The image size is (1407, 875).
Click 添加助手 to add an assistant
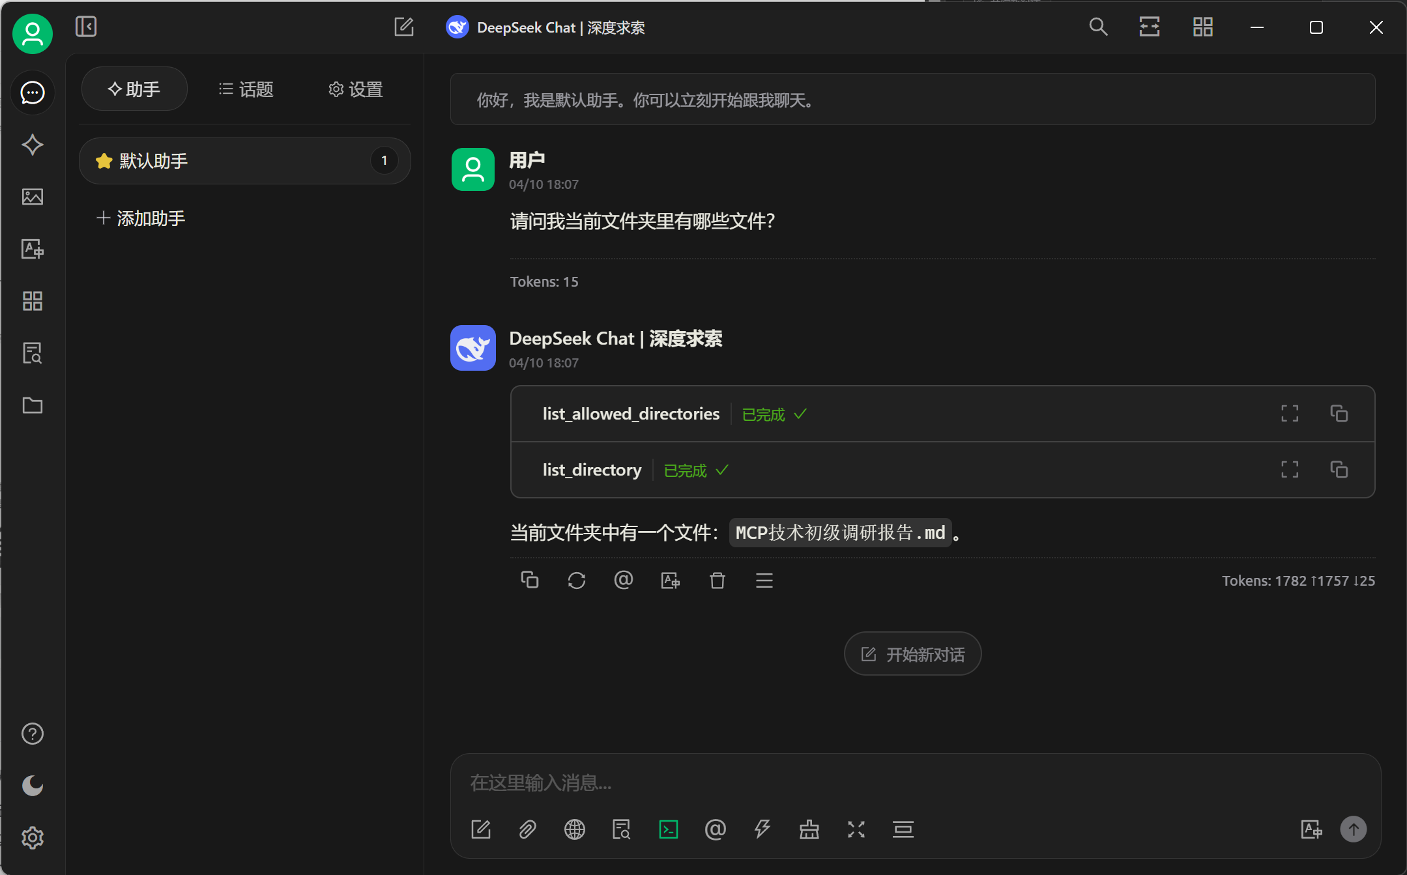point(141,218)
